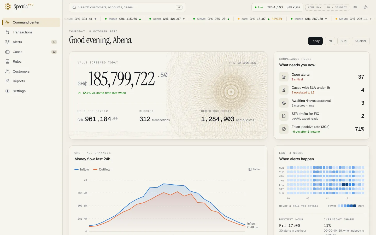This screenshot has width=376, height=235.
Task: Click the magnifier icon in search bar
Action: [x=74, y=7]
